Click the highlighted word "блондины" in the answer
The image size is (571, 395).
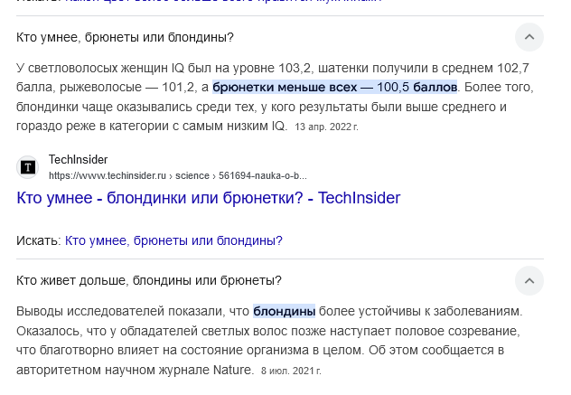(284, 311)
